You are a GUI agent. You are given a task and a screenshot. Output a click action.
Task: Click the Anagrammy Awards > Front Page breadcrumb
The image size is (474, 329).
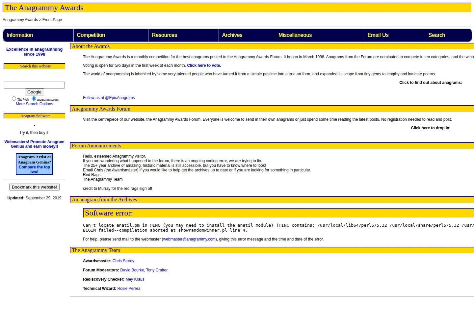click(32, 20)
